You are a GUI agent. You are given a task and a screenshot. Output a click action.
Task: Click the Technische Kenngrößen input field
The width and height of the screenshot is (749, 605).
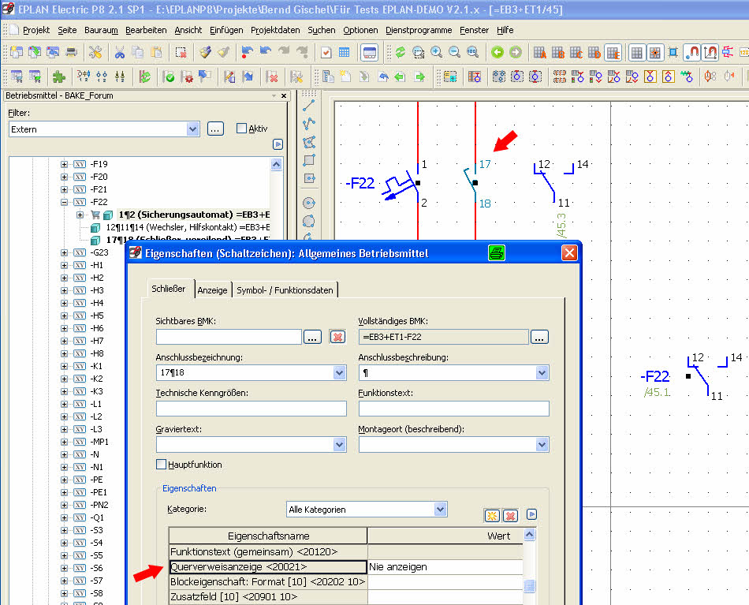[x=252, y=409]
